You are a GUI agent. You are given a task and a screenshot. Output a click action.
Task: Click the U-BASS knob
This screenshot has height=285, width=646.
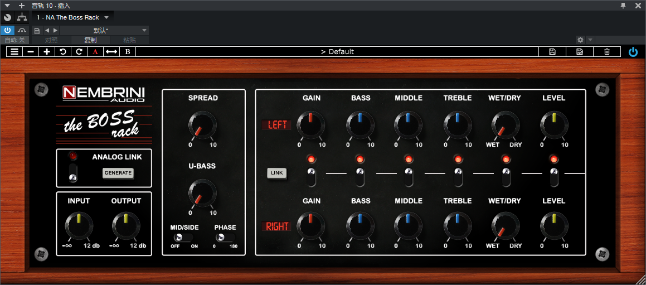click(203, 193)
